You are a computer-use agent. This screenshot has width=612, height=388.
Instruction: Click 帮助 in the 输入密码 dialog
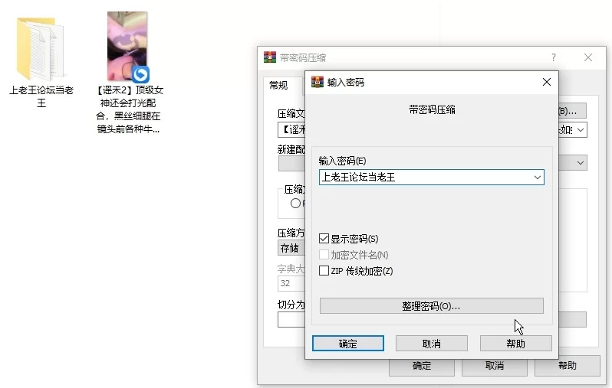click(x=516, y=343)
